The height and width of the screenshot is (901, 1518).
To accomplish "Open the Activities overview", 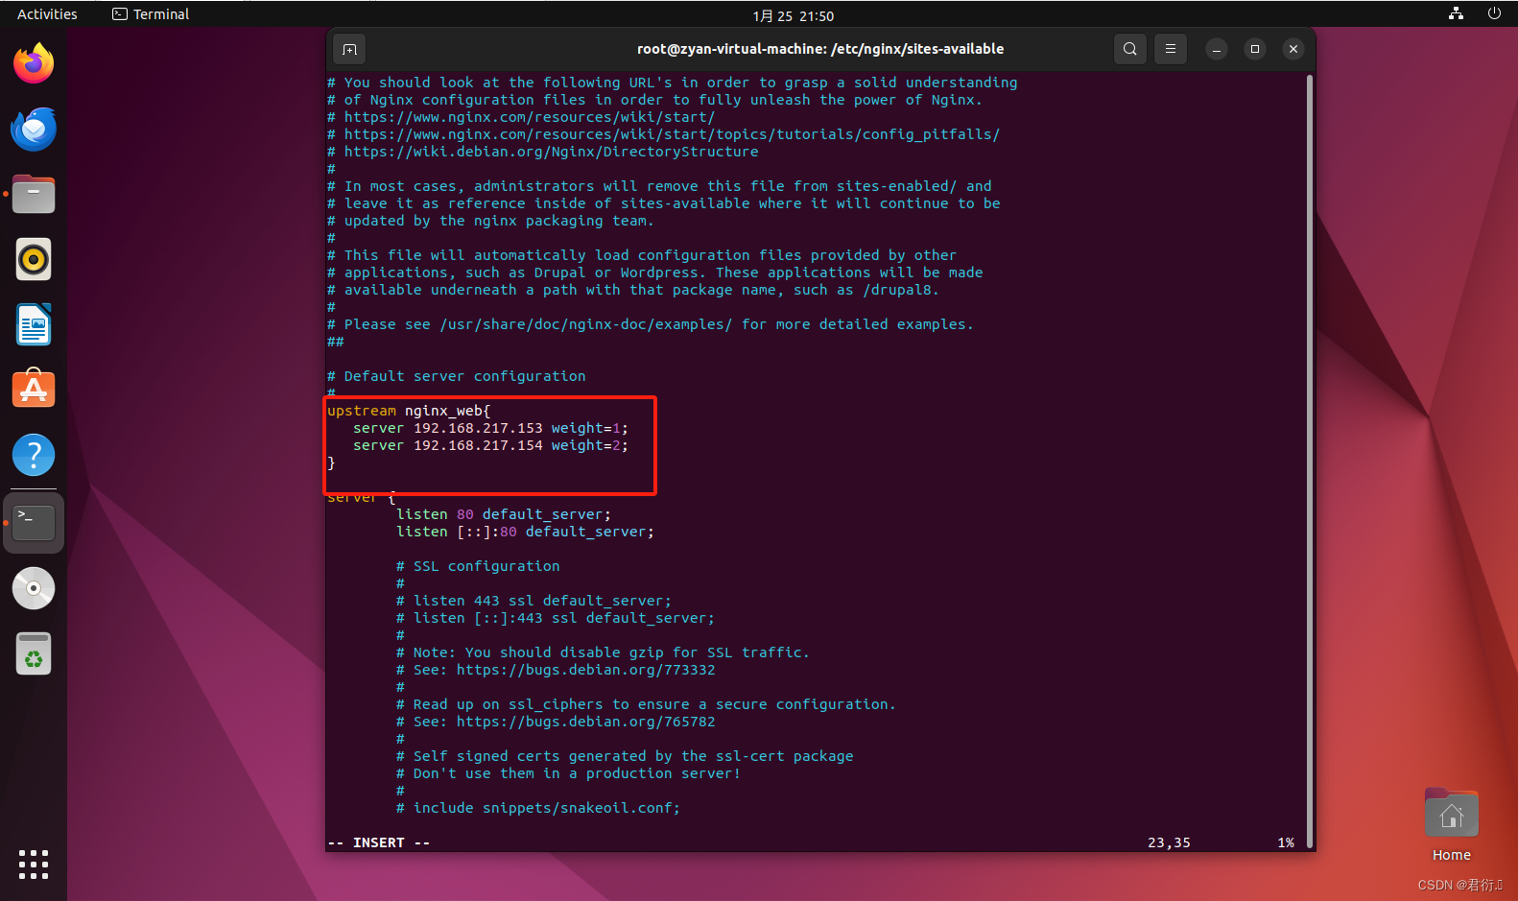I will click(x=47, y=14).
